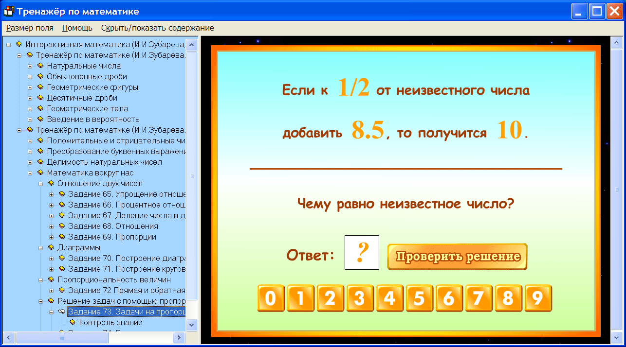The image size is (626, 347).
Task: Click the answer input box
Action: click(362, 252)
